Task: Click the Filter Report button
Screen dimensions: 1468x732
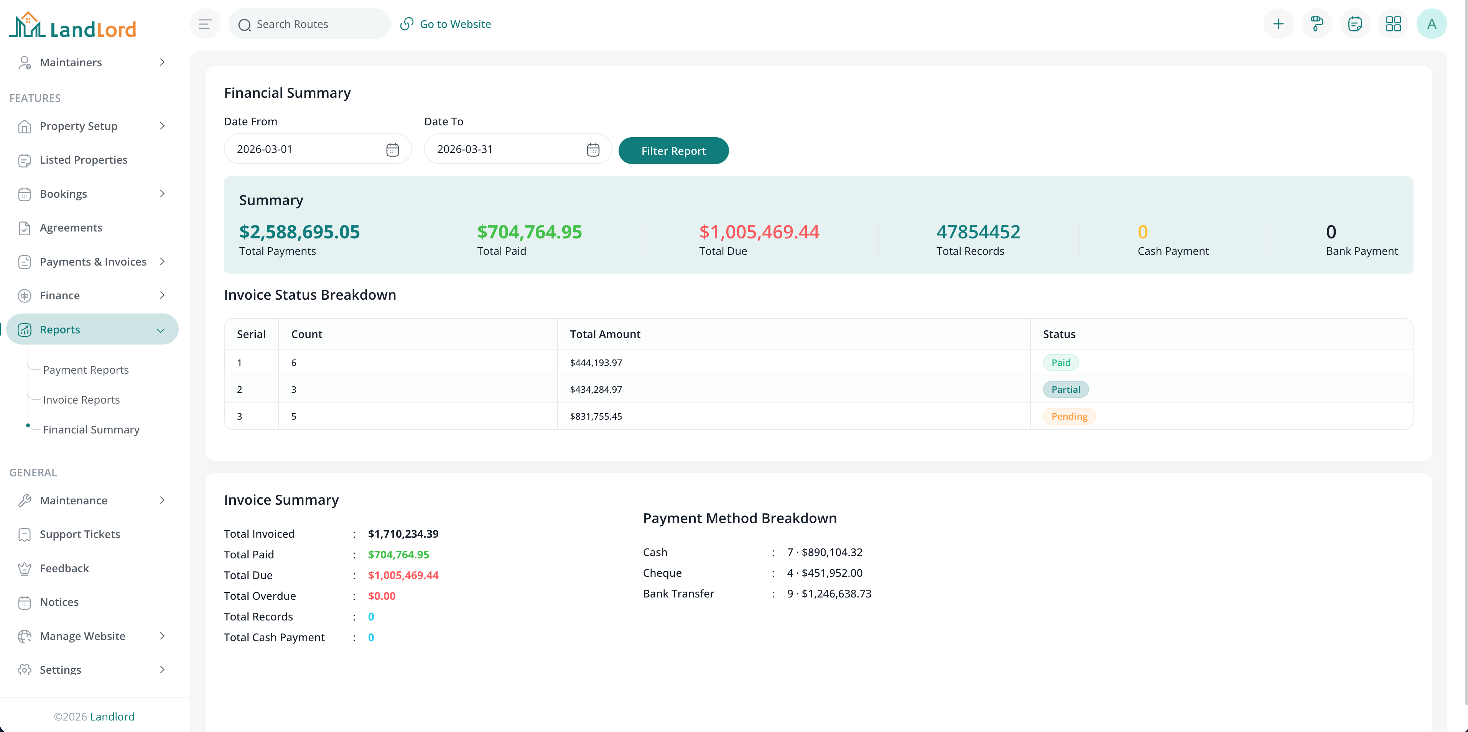Action: point(673,150)
